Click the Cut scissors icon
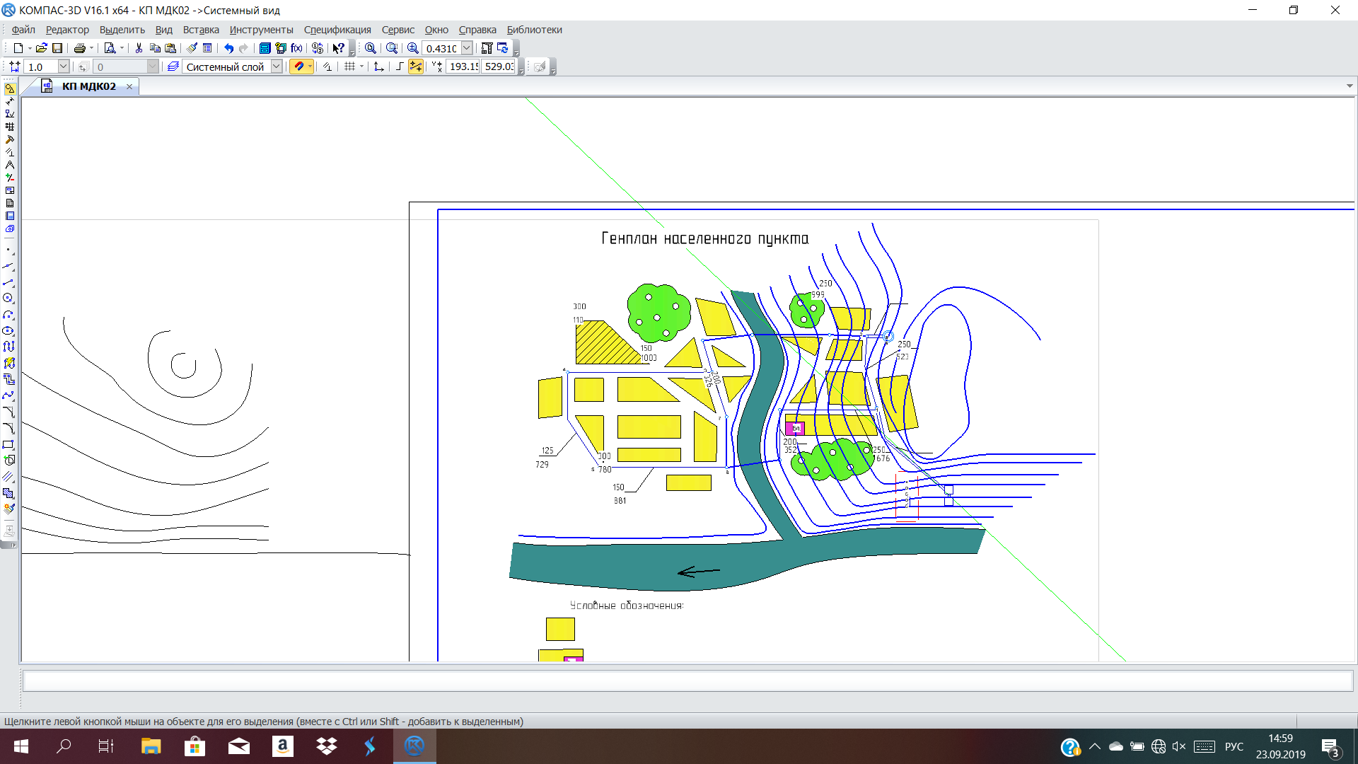The width and height of the screenshot is (1358, 764). pos(139,48)
